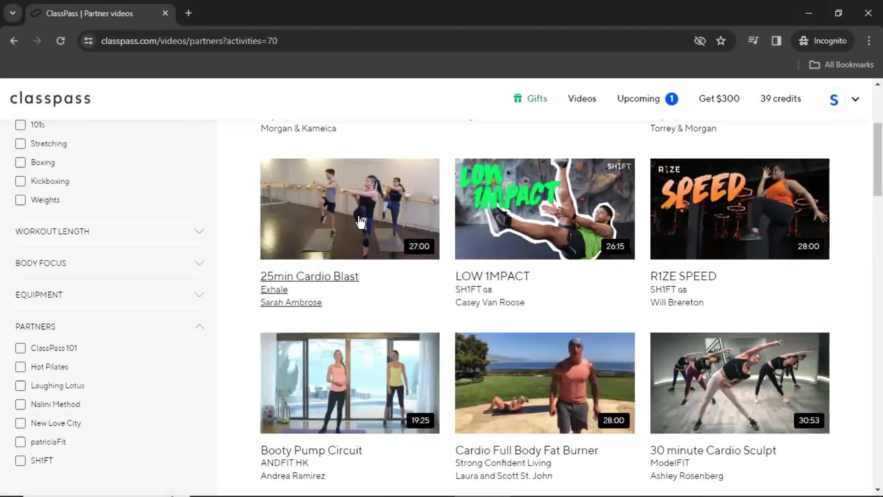Click instructor name Ashley Rosenberg
The width and height of the screenshot is (883, 497).
click(687, 476)
